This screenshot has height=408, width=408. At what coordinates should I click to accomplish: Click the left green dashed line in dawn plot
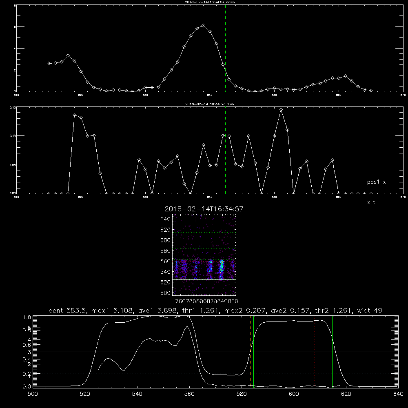[130, 48]
